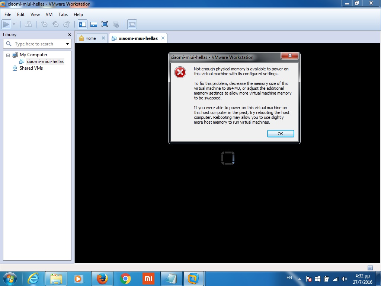Close the xiaomi-miui-hellas tab
This screenshot has height=286, width=381.
pos(163,38)
